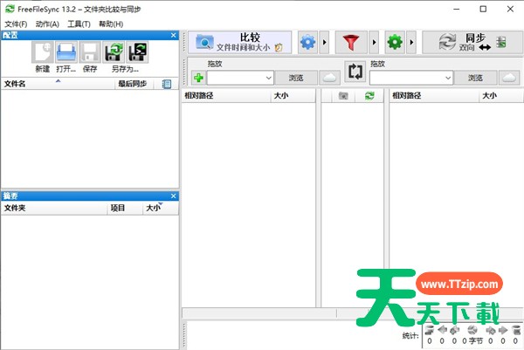
Task: Click right grid 相对路径 header
Action: 434,96
